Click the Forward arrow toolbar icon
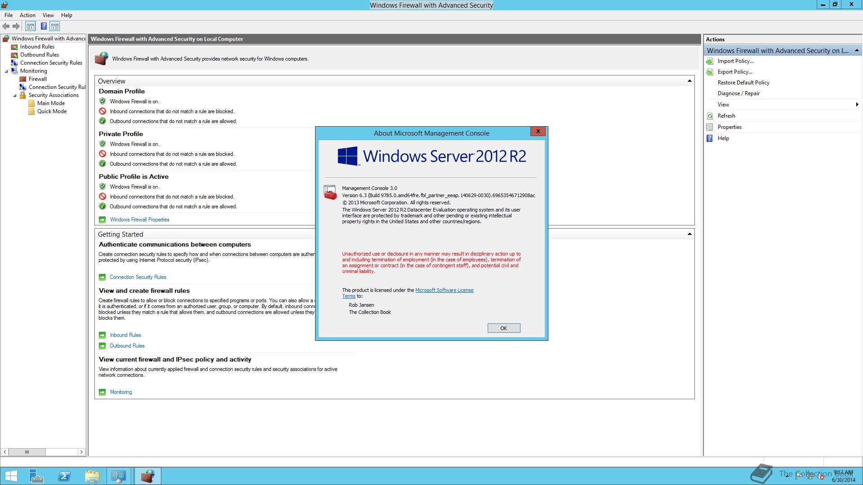863x485 pixels. 16,26
